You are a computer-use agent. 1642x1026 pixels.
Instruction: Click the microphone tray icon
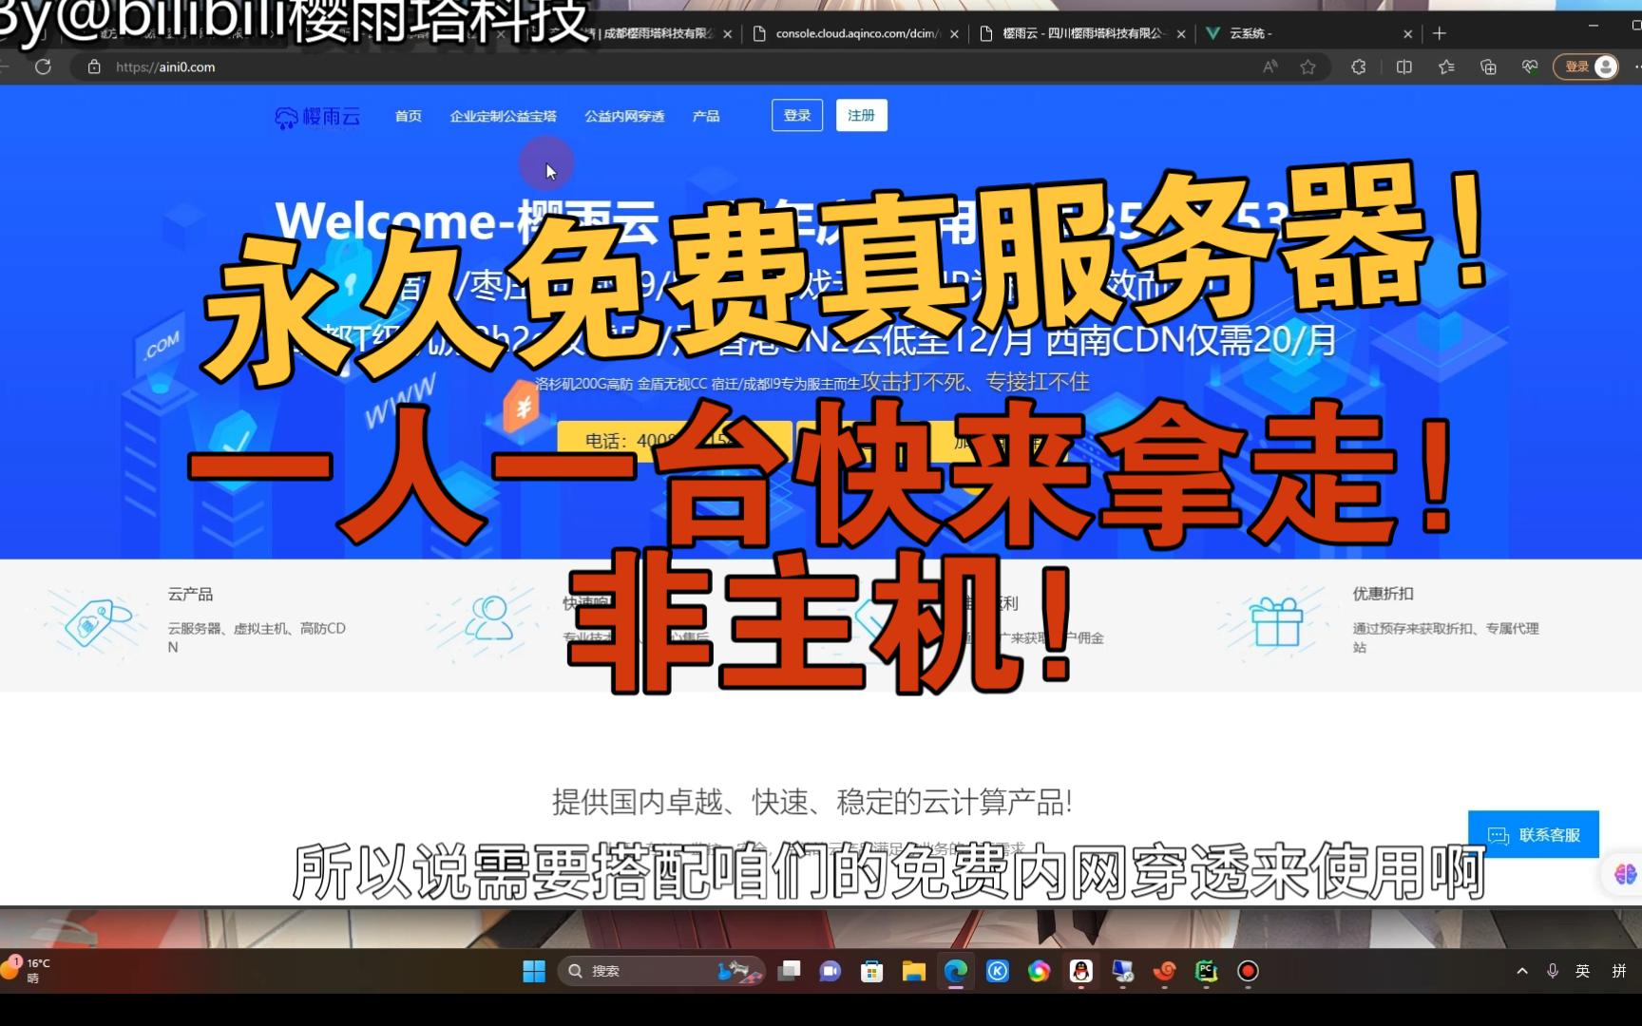1553,971
